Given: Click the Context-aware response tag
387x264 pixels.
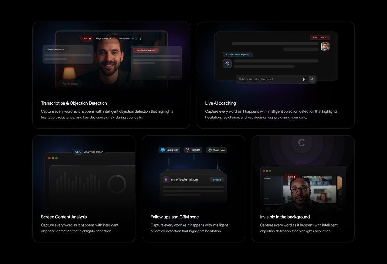Looking at the screenshot, I should (x=238, y=55).
